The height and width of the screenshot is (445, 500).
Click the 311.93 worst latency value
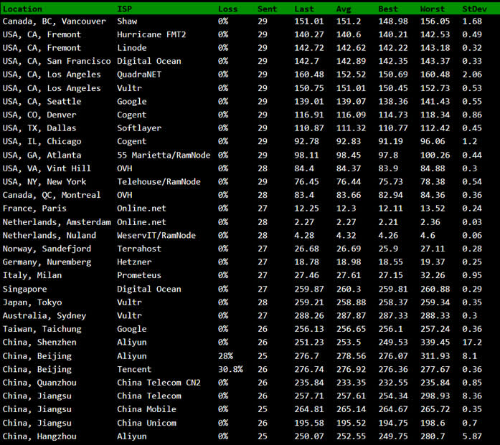point(435,356)
